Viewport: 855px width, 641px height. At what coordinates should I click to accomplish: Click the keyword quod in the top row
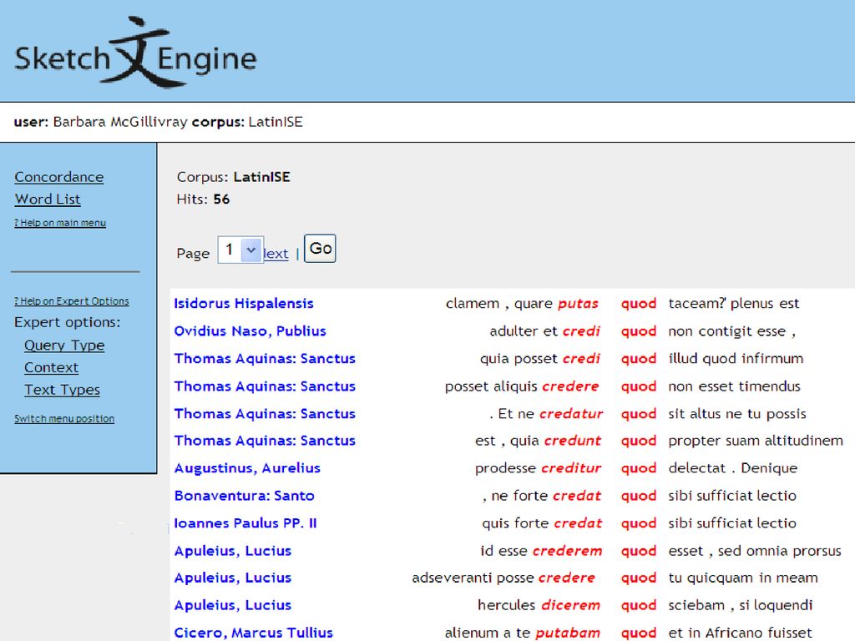(639, 303)
